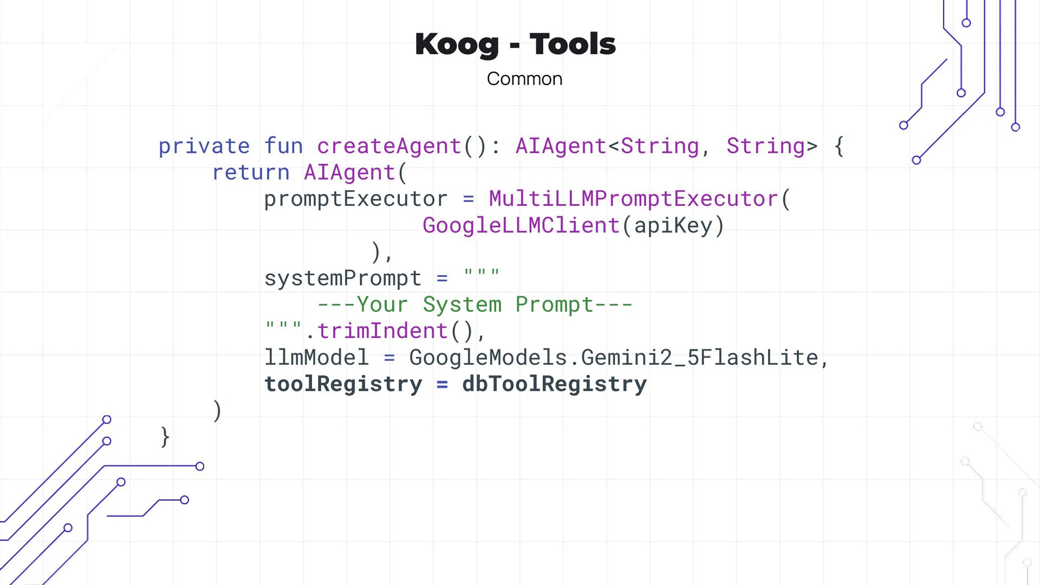Viewport: 1040px width, 585px height.
Task: Click the opening triple quotes after systemPrompt
Action: 481,275
